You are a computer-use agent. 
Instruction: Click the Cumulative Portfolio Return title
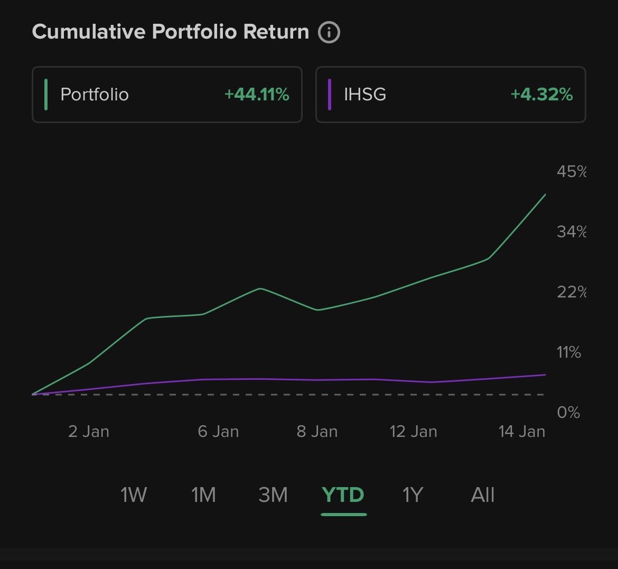171,32
